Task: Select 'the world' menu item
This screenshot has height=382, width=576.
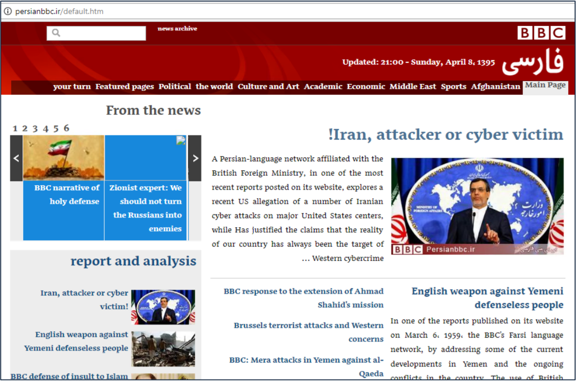Action: 214,86
